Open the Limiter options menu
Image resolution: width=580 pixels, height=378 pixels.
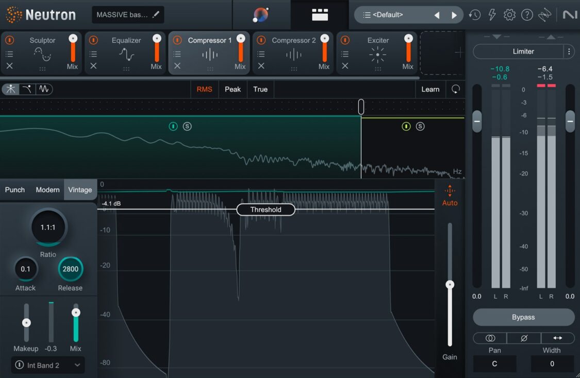[x=569, y=51]
